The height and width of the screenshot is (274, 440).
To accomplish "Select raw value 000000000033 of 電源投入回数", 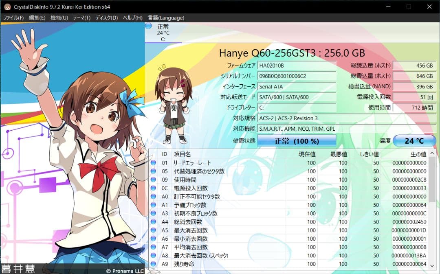I will [409, 188].
